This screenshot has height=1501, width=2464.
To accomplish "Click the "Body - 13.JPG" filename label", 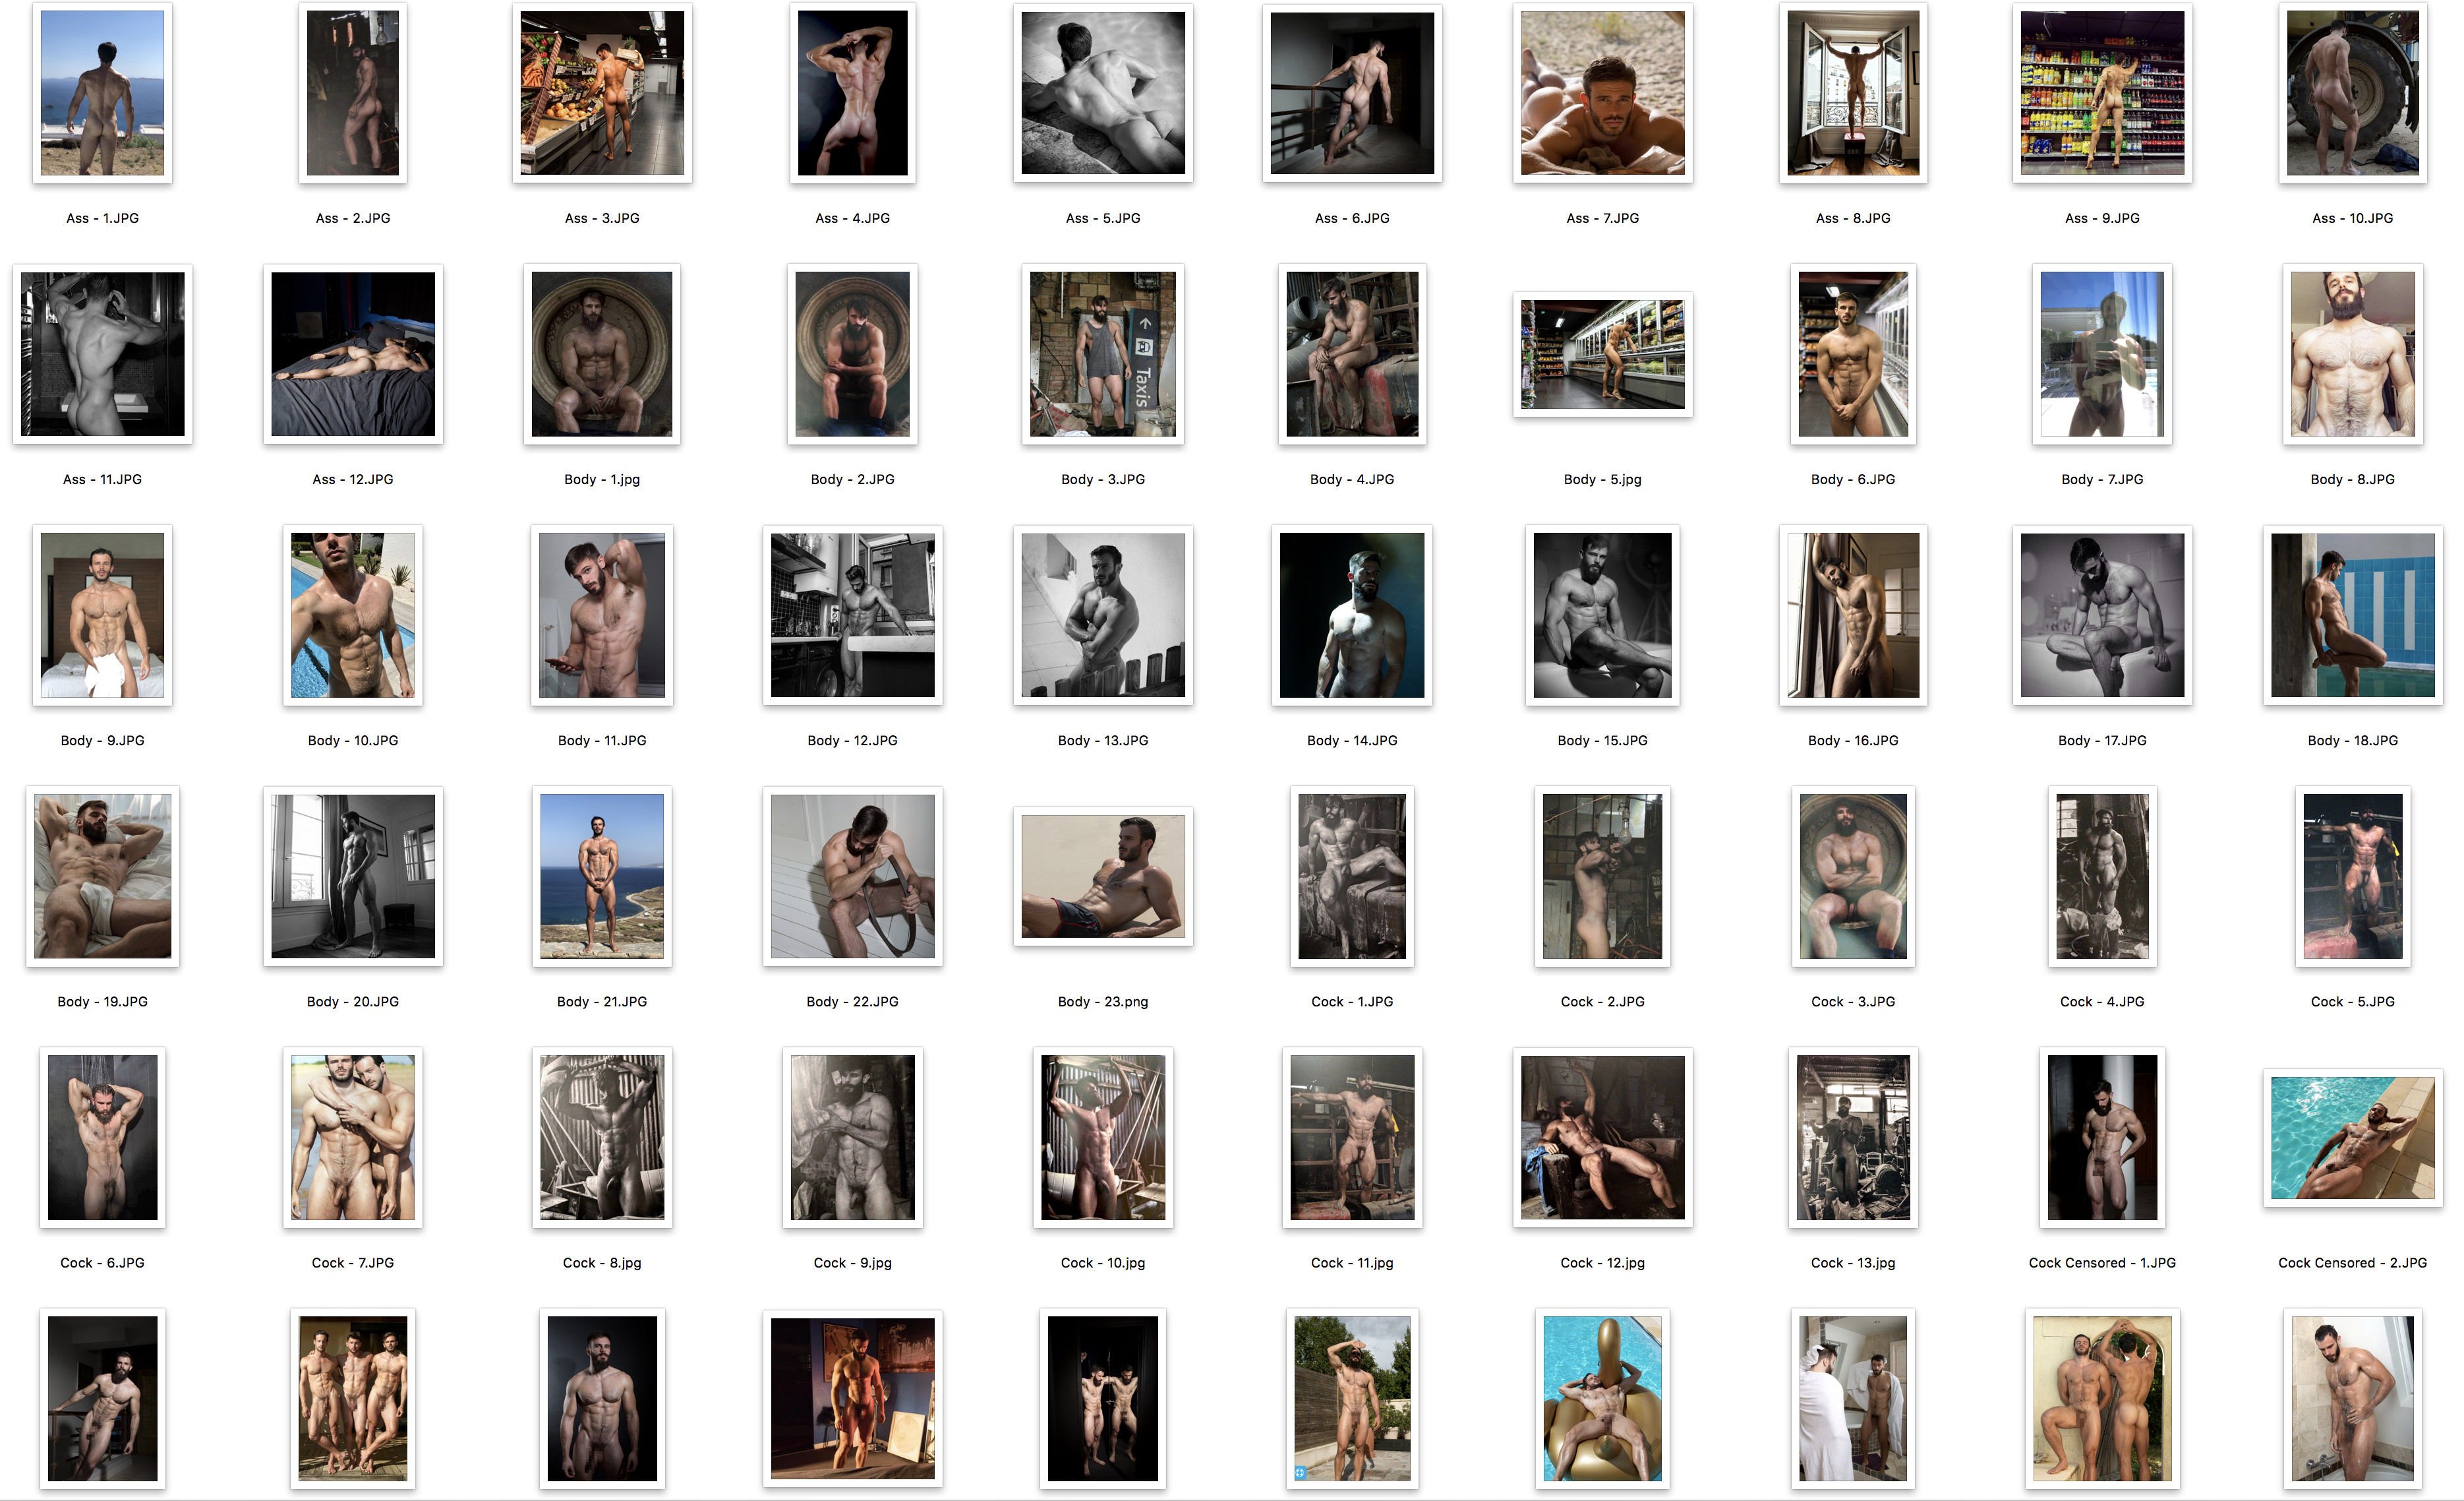I will (x=1102, y=741).
